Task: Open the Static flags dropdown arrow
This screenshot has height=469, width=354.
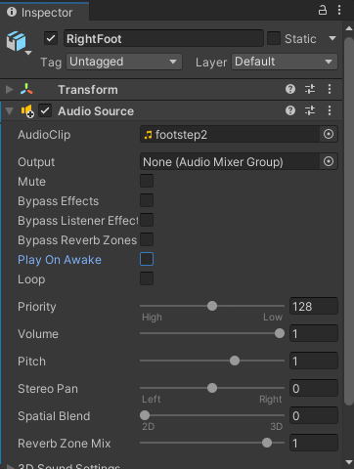Action: pos(332,38)
